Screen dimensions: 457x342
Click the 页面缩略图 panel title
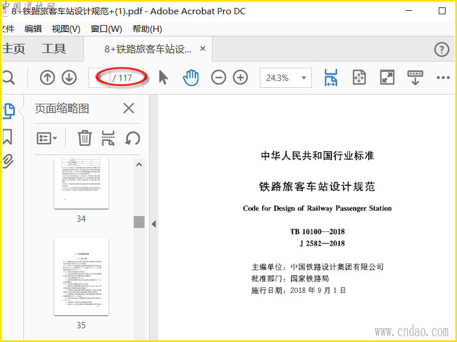[x=62, y=108]
